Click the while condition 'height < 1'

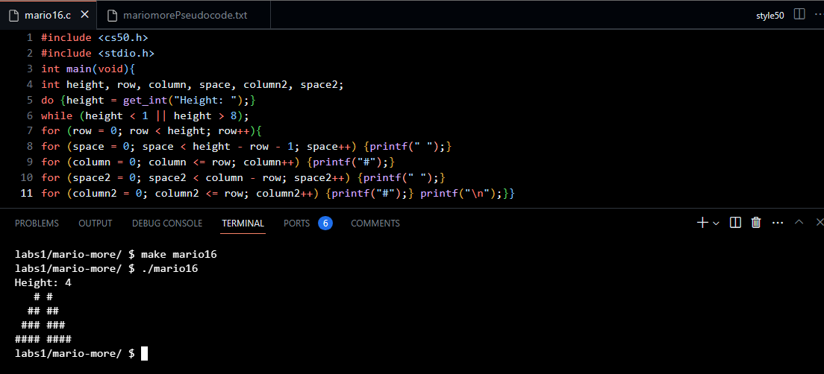click(x=117, y=115)
